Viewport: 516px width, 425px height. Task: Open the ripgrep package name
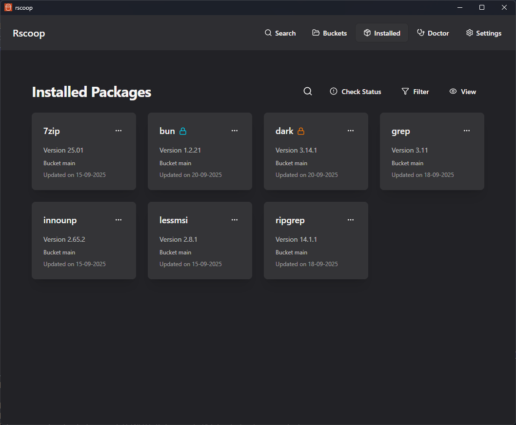(290, 220)
